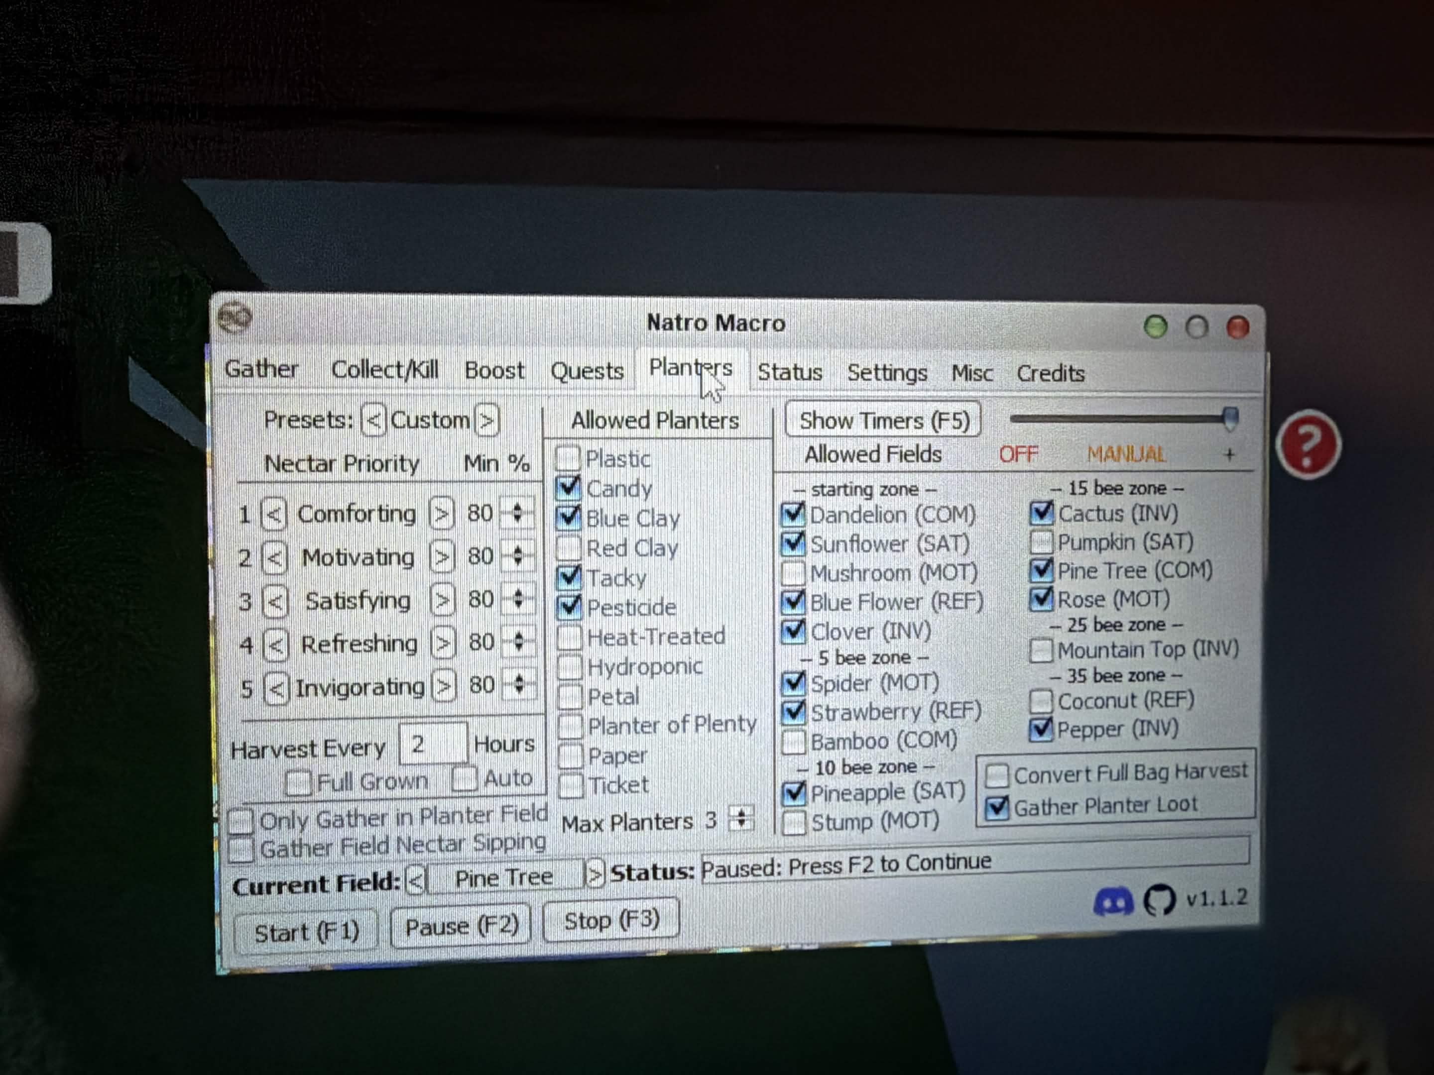The width and height of the screenshot is (1434, 1075).
Task: Click right arrow next to Comforting nectar
Action: coord(442,515)
